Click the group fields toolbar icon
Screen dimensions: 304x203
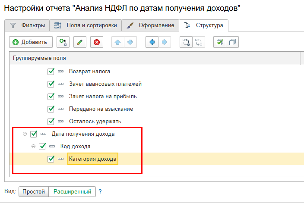186,42
